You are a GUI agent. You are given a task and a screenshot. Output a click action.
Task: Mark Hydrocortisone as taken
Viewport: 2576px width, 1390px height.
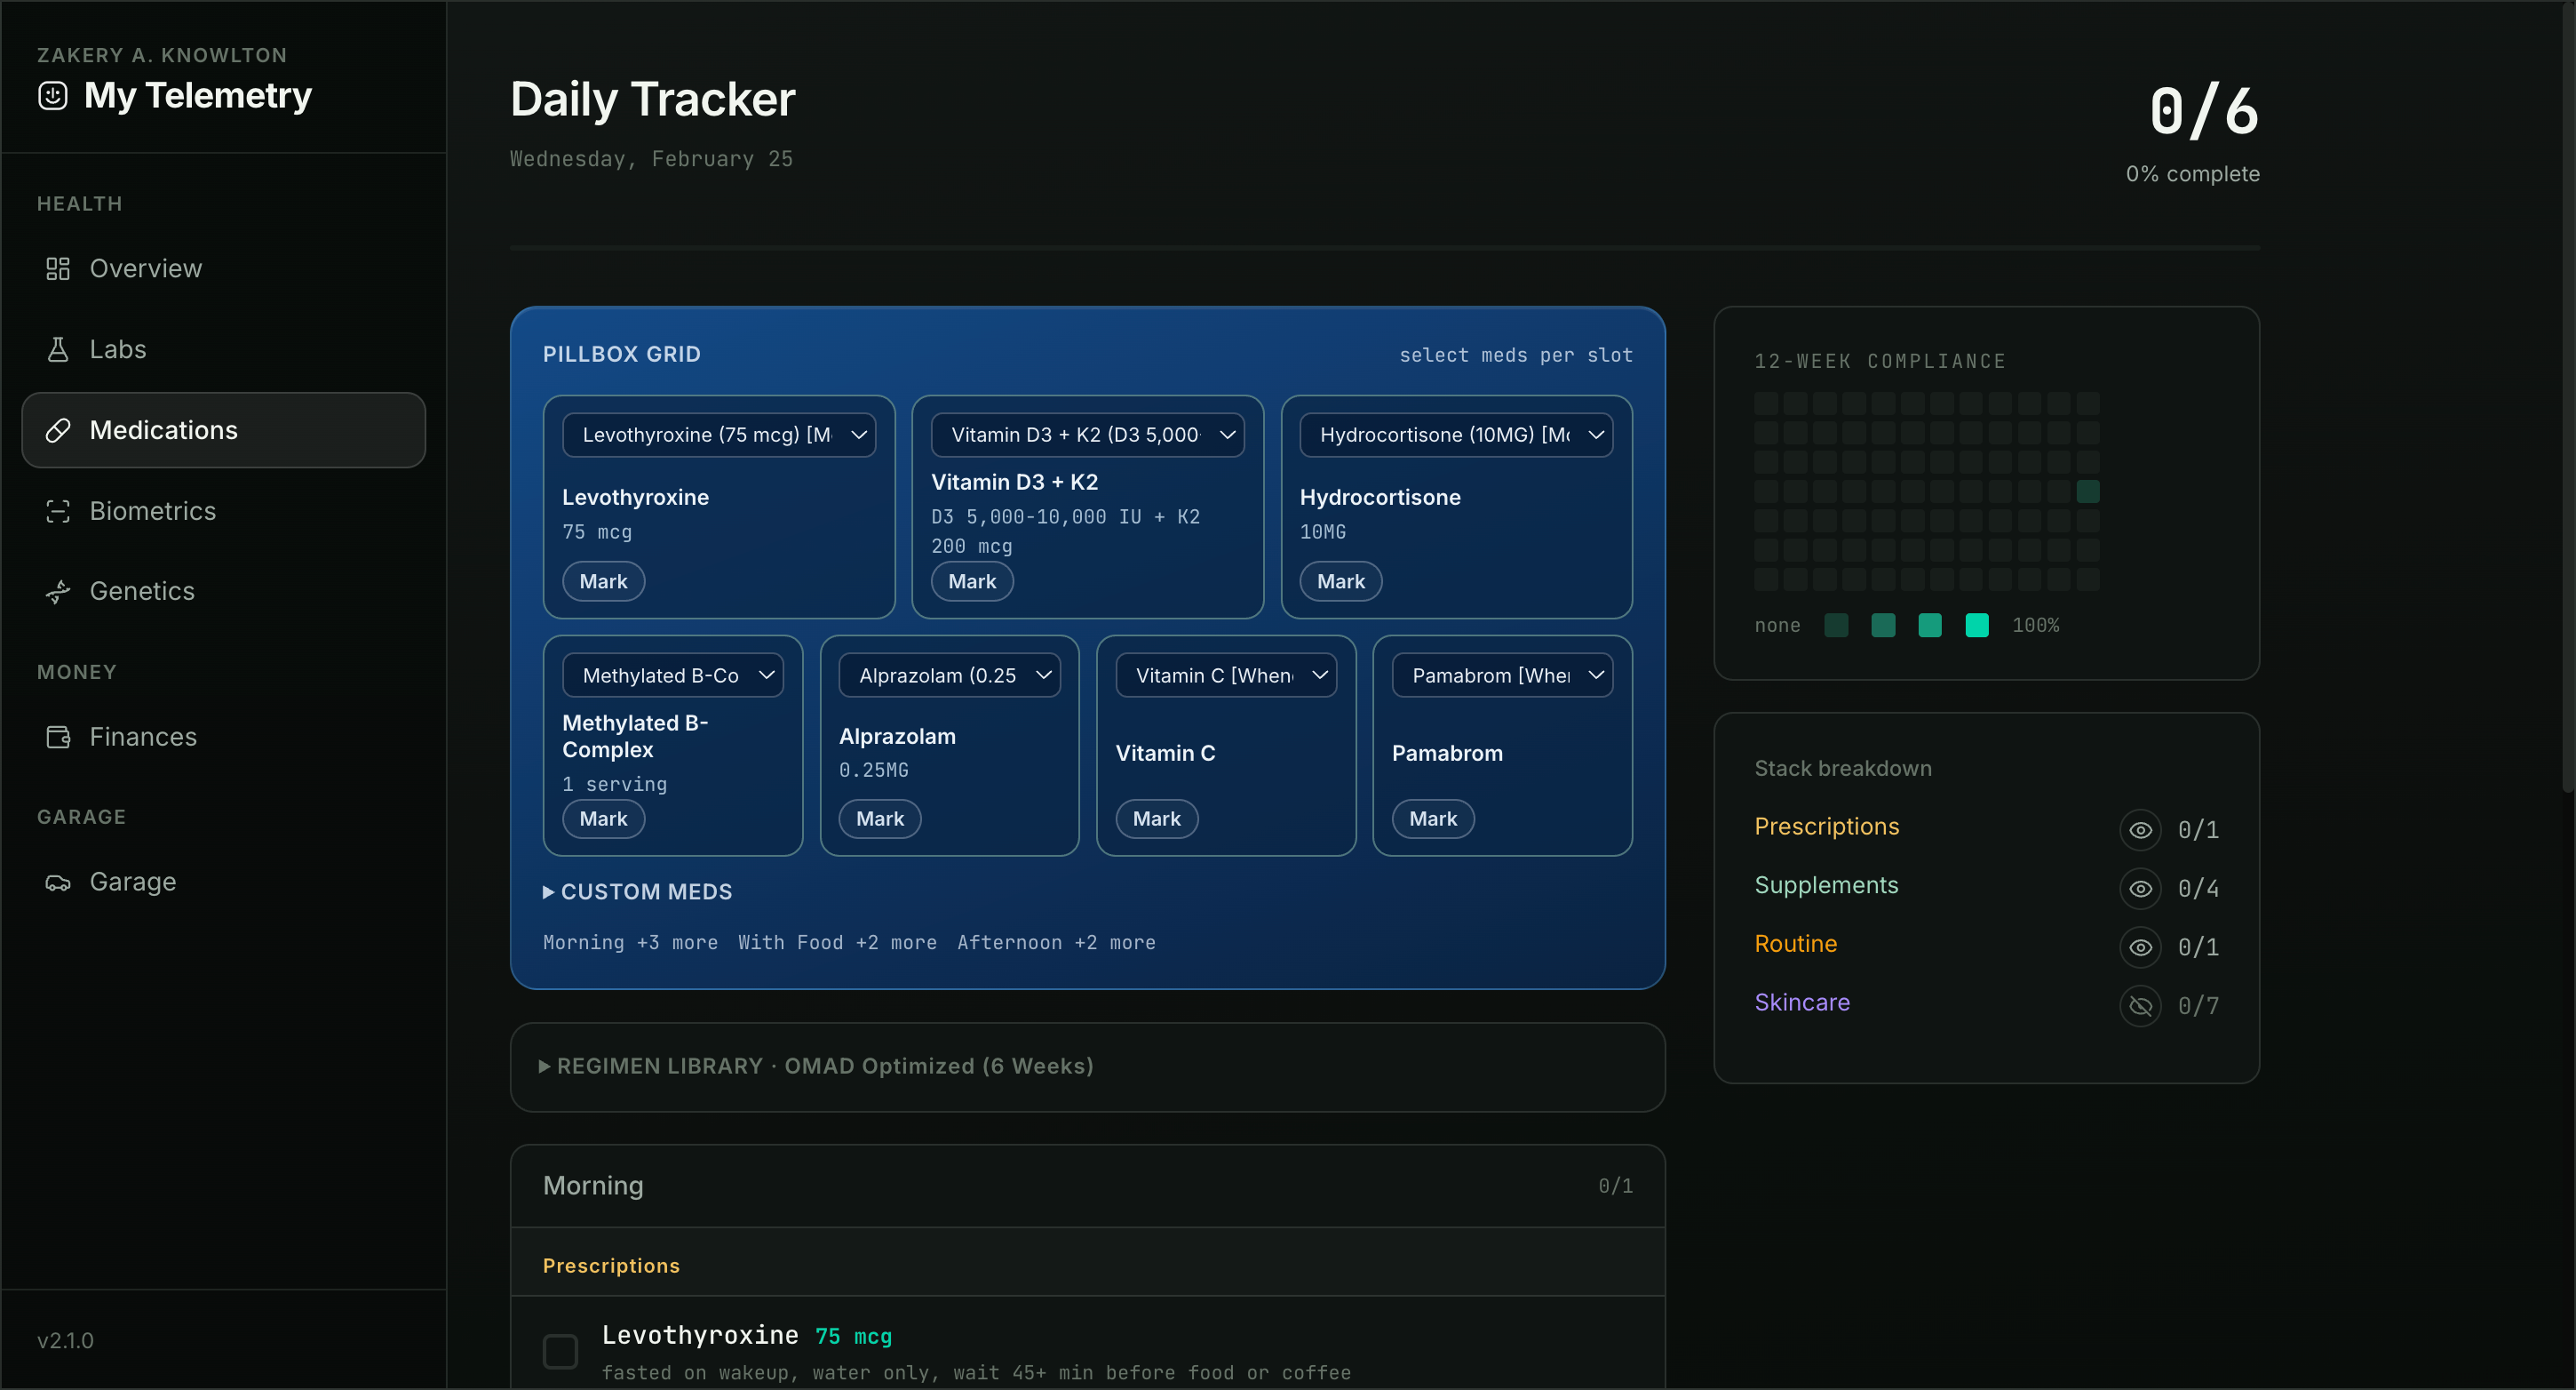click(x=1340, y=580)
